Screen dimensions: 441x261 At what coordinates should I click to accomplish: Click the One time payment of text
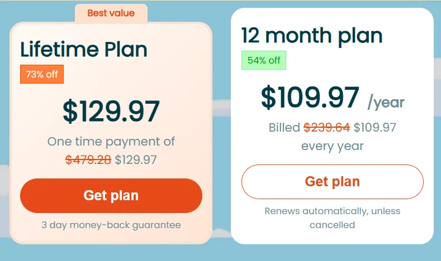(x=111, y=142)
